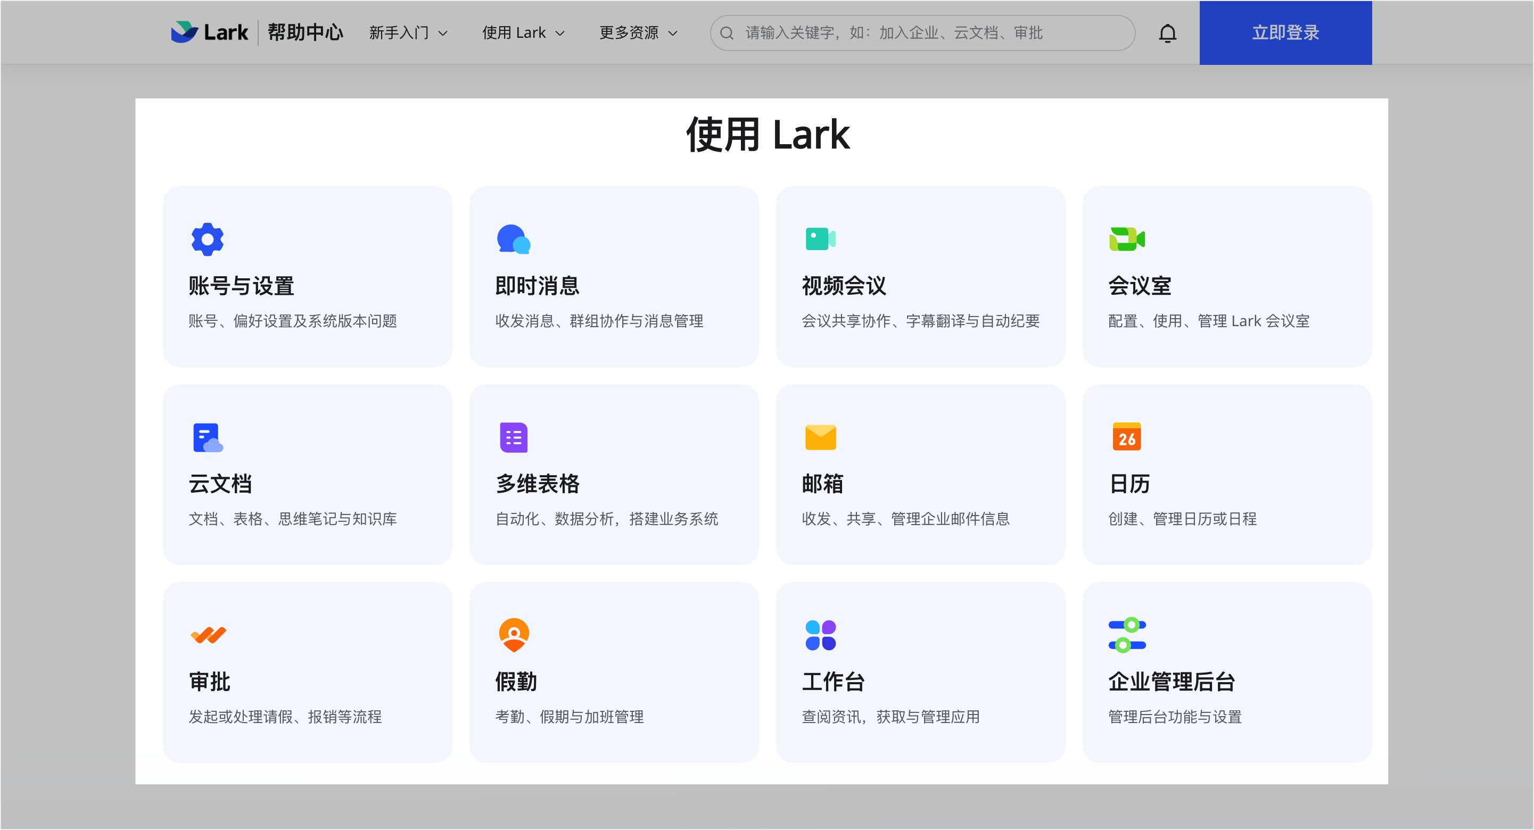This screenshot has height=830, width=1534.
Task: Click the teal camera icon for 视频会议
Action: click(820, 239)
